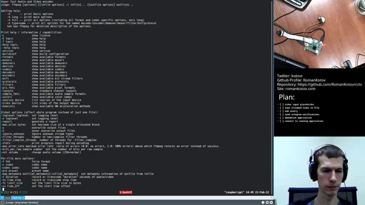Screen dimensions: 365x205
Task: Click the 'Getting help:' heading in terminal
Action: pyautogui.click(x=11, y=11)
